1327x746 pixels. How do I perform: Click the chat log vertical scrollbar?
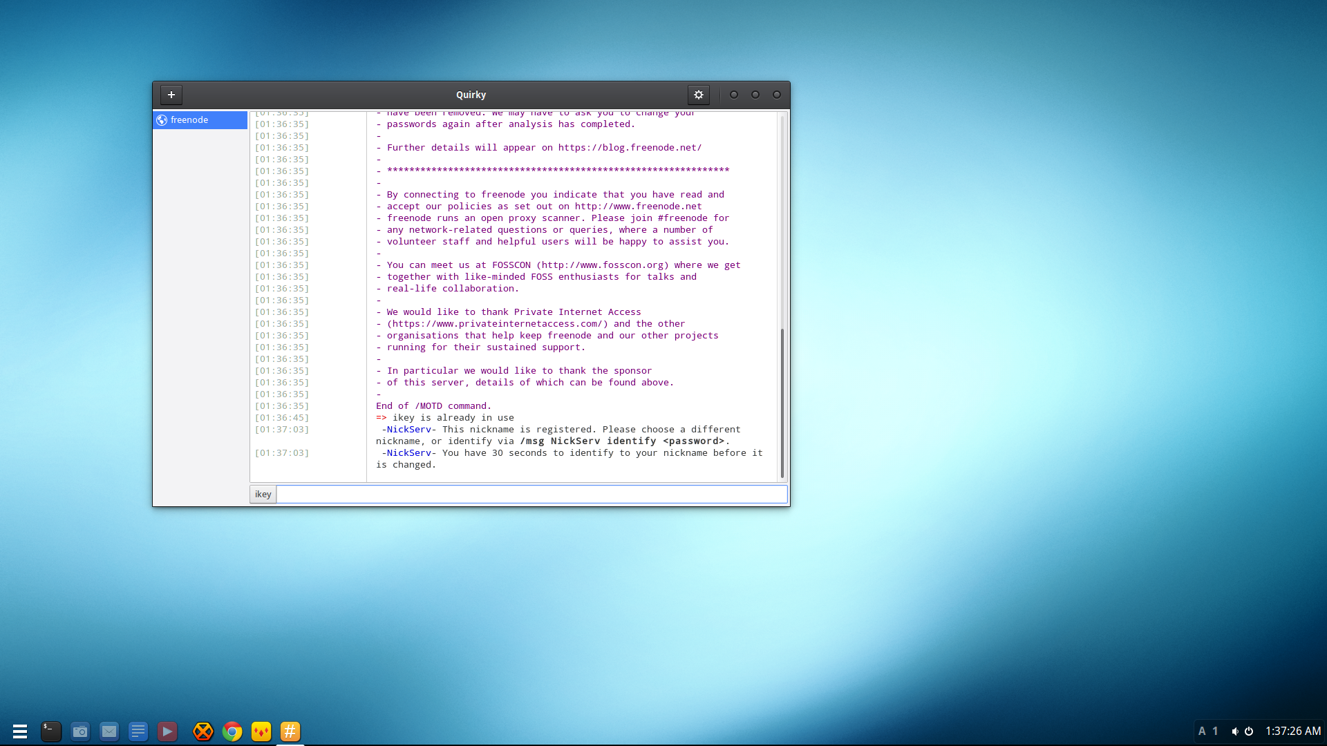coord(782,403)
